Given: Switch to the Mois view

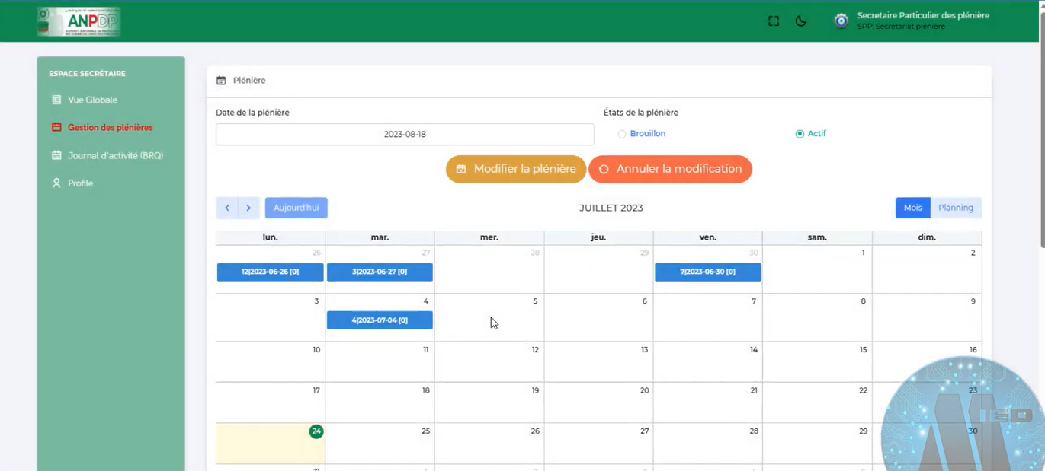Looking at the screenshot, I should click(x=912, y=208).
